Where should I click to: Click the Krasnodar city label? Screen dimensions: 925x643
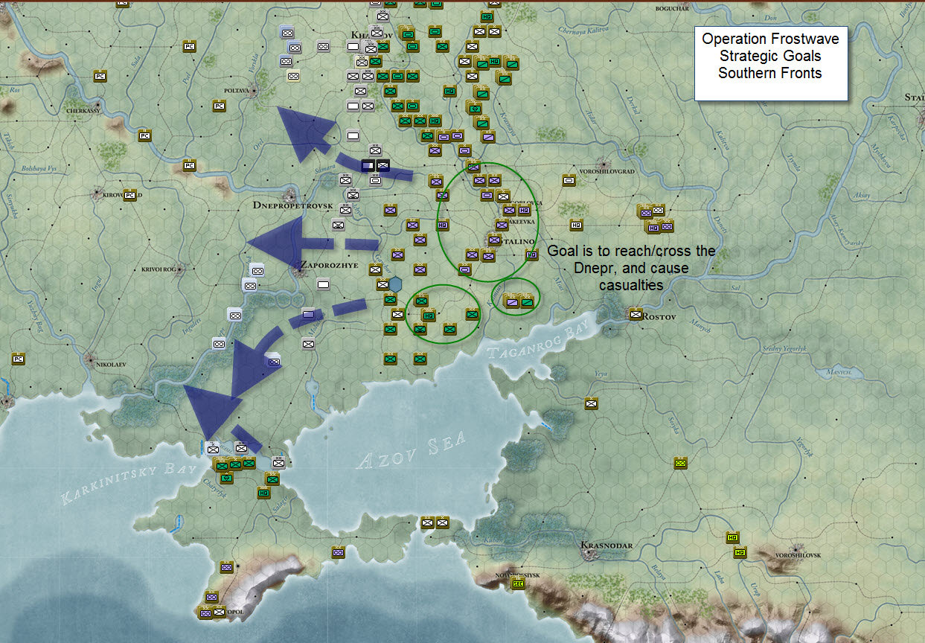click(x=607, y=546)
